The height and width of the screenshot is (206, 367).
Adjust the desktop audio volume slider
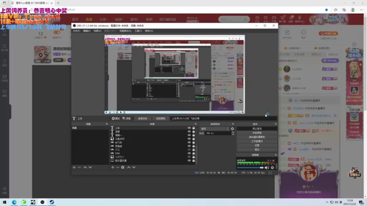tap(250, 168)
